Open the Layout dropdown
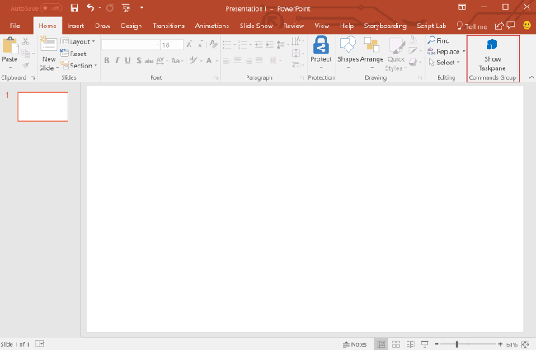Image resolution: width=536 pixels, height=350 pixels. [x=78, y=42]
